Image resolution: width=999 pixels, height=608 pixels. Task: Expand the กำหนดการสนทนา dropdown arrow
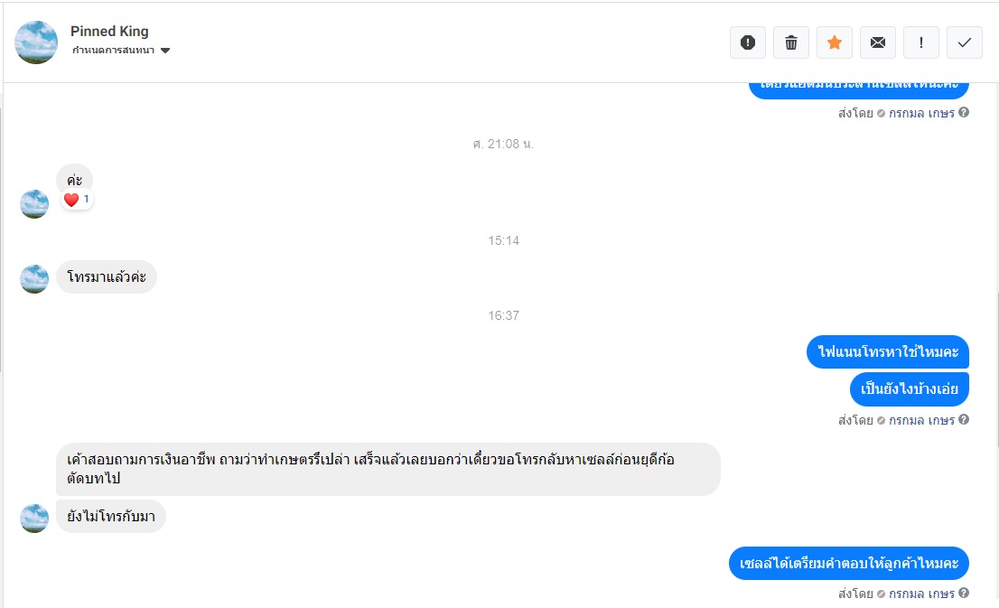tap(165, 51)
